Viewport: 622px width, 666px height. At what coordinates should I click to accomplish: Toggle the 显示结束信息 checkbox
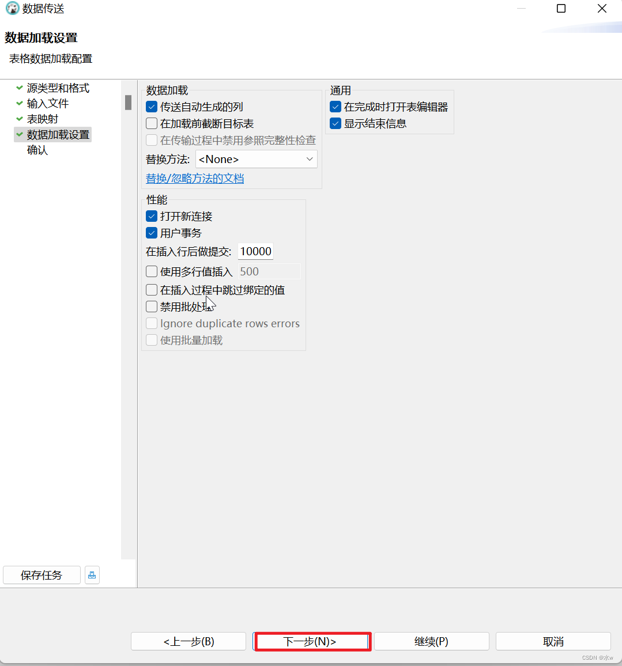(x=335, y=123)
